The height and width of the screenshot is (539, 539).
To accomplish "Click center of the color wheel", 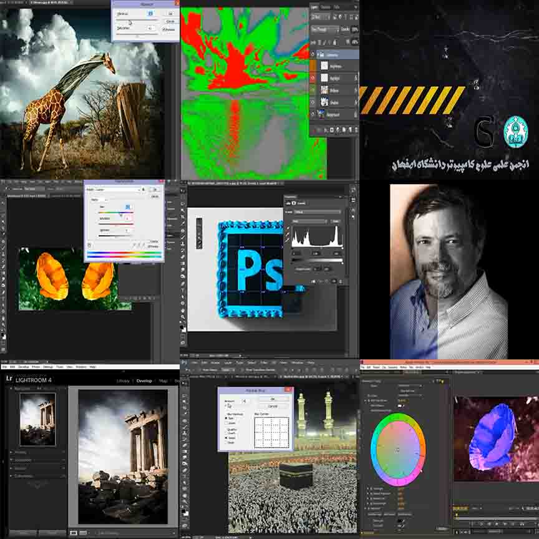I will (x=397, y=449).
